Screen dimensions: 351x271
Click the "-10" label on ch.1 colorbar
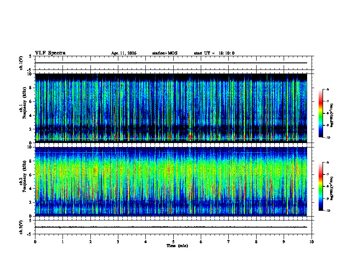click(x=328, y=138)
